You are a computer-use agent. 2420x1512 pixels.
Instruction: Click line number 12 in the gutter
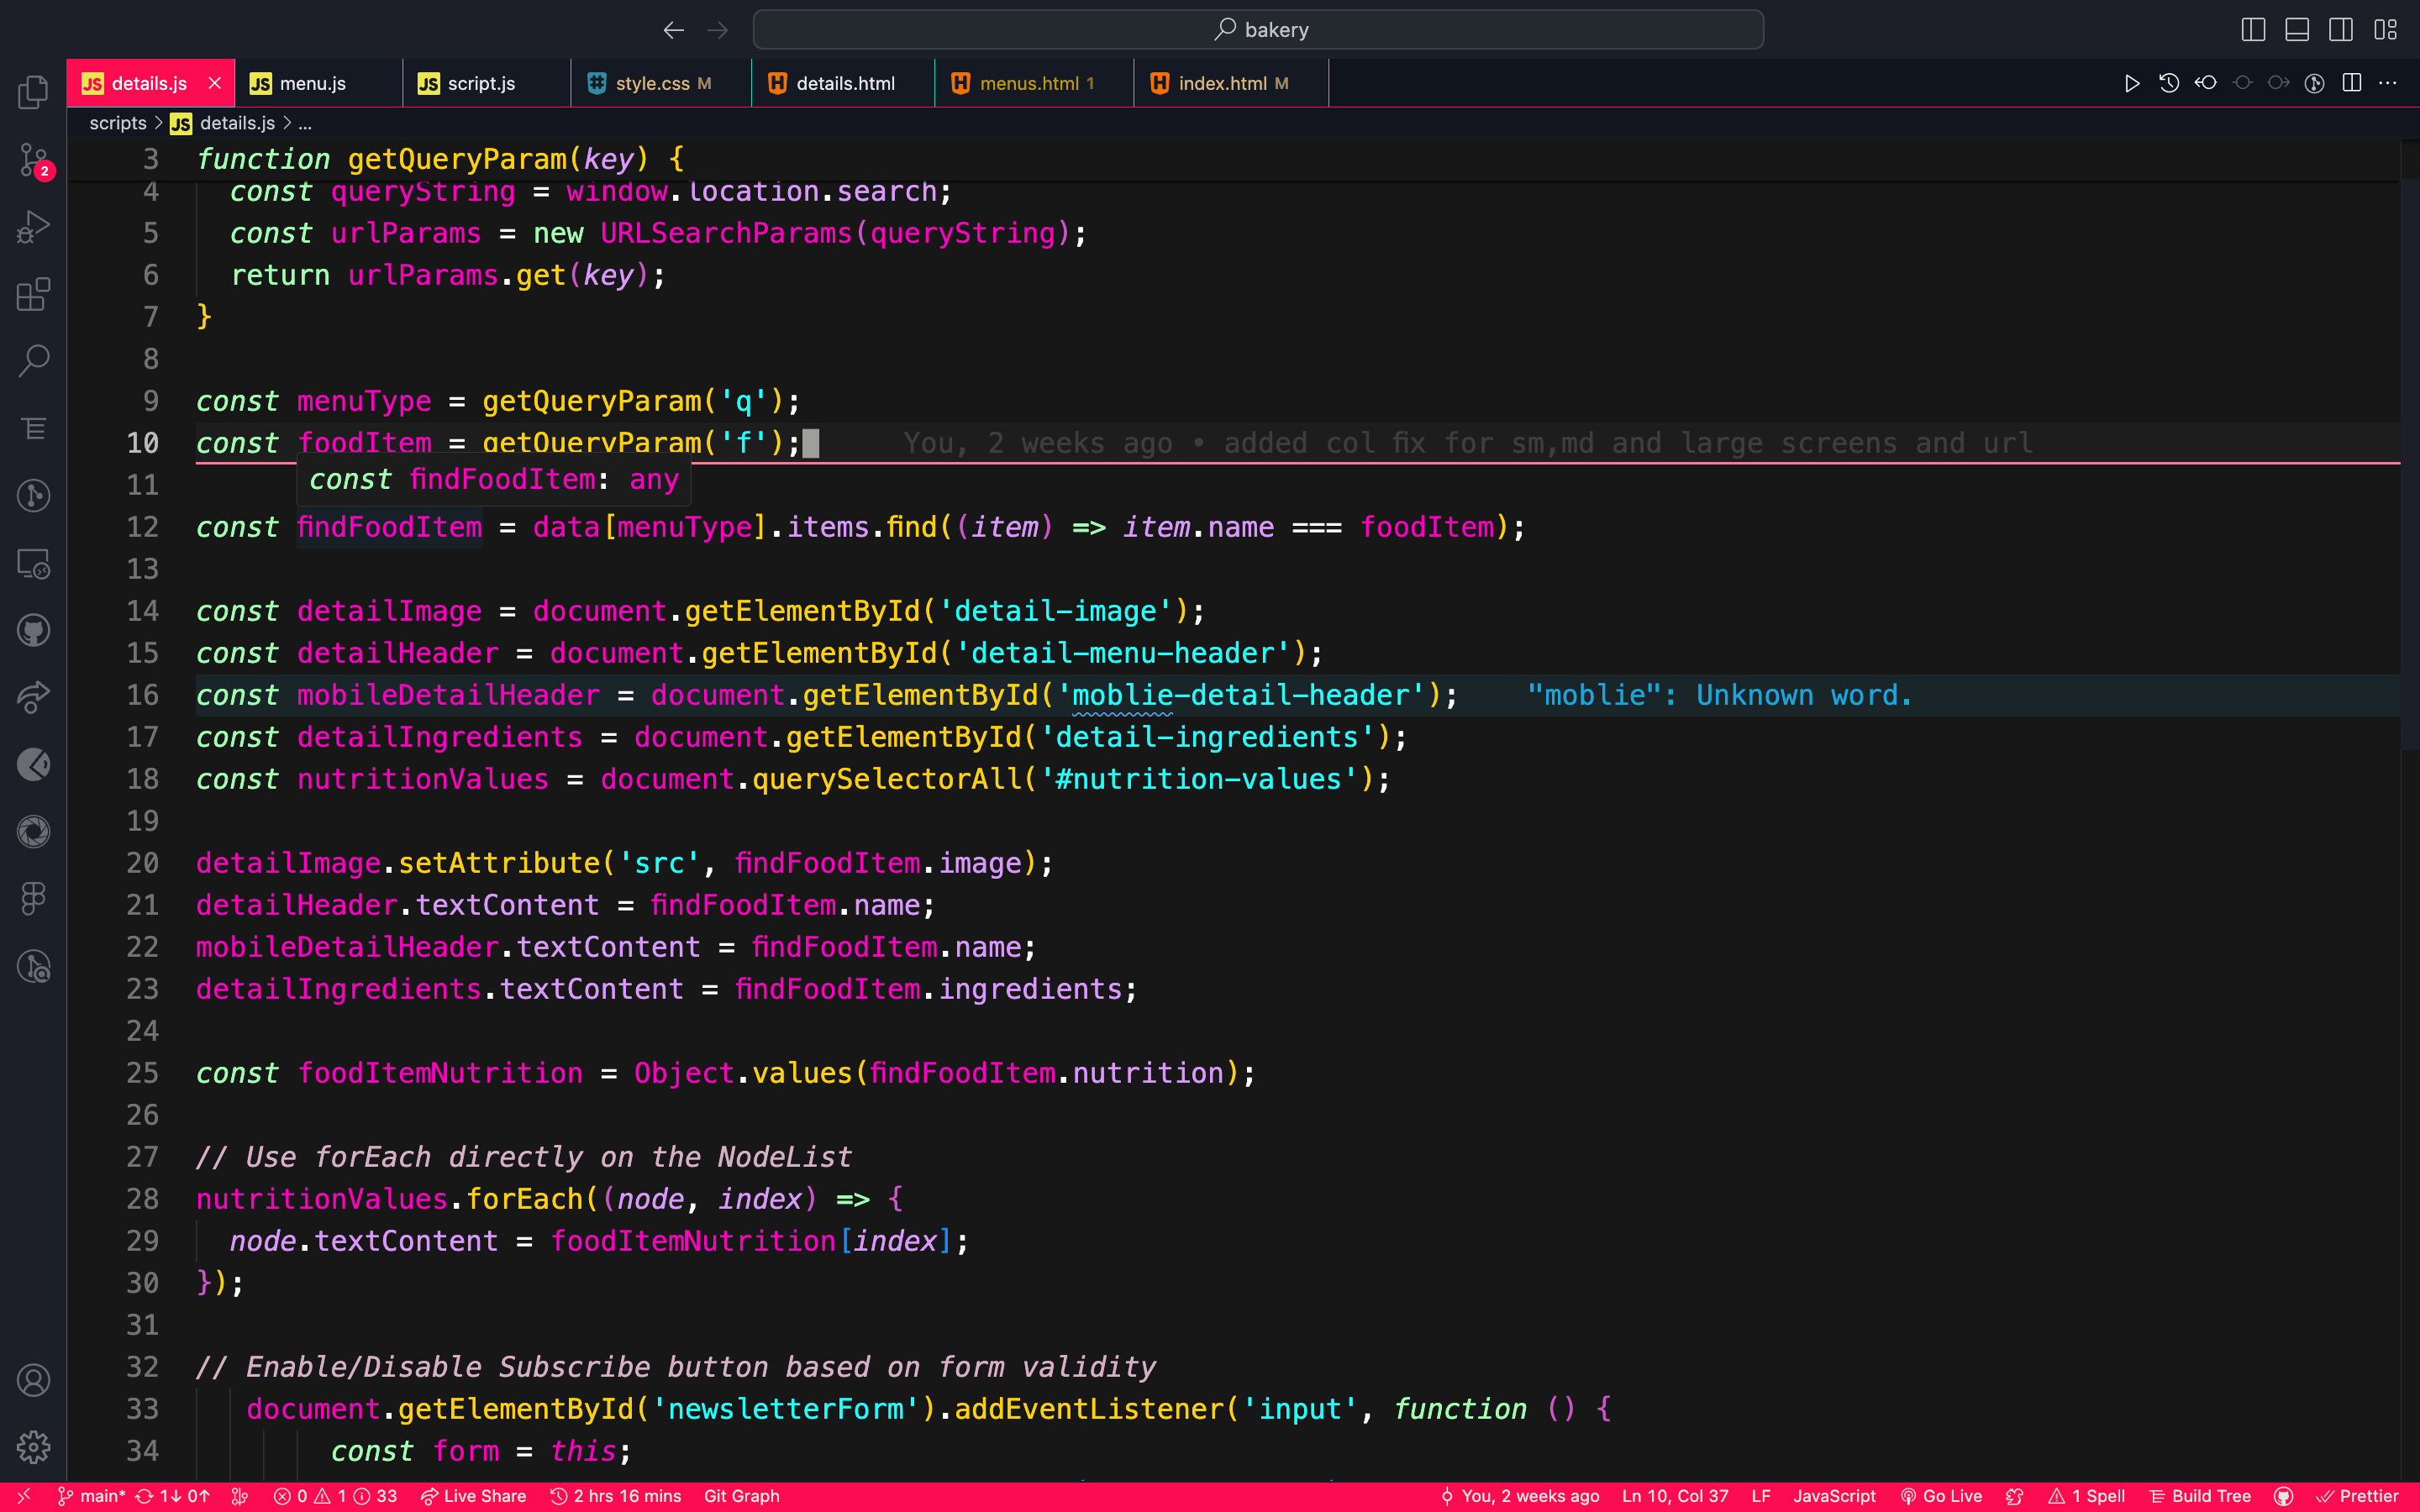click(x=143, y=527)
